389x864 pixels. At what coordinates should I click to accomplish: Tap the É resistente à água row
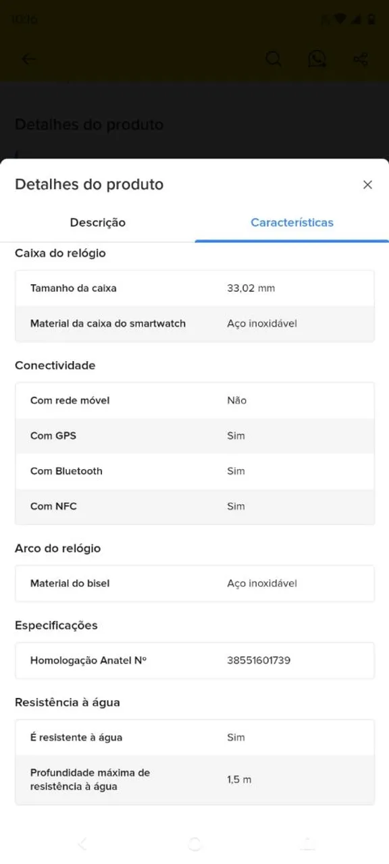click(x=194, y=737)
